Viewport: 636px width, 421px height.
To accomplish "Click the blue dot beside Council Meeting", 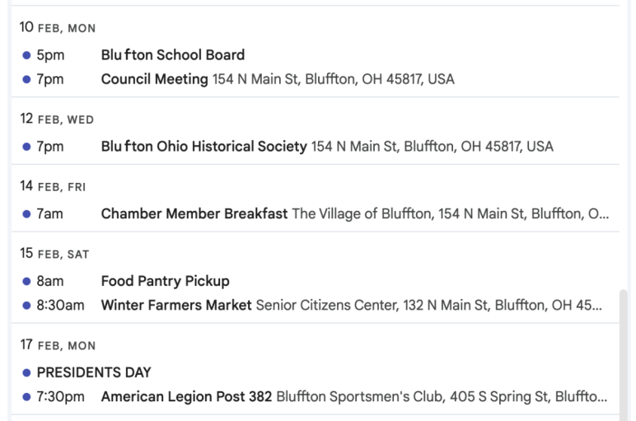I will [x=26, y=79].
